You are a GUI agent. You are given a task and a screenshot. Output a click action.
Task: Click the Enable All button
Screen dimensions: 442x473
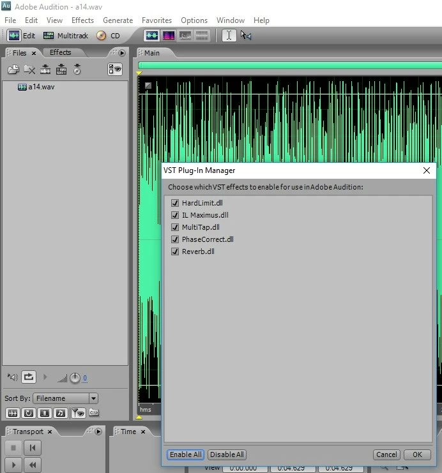click(x=185, y=454)
